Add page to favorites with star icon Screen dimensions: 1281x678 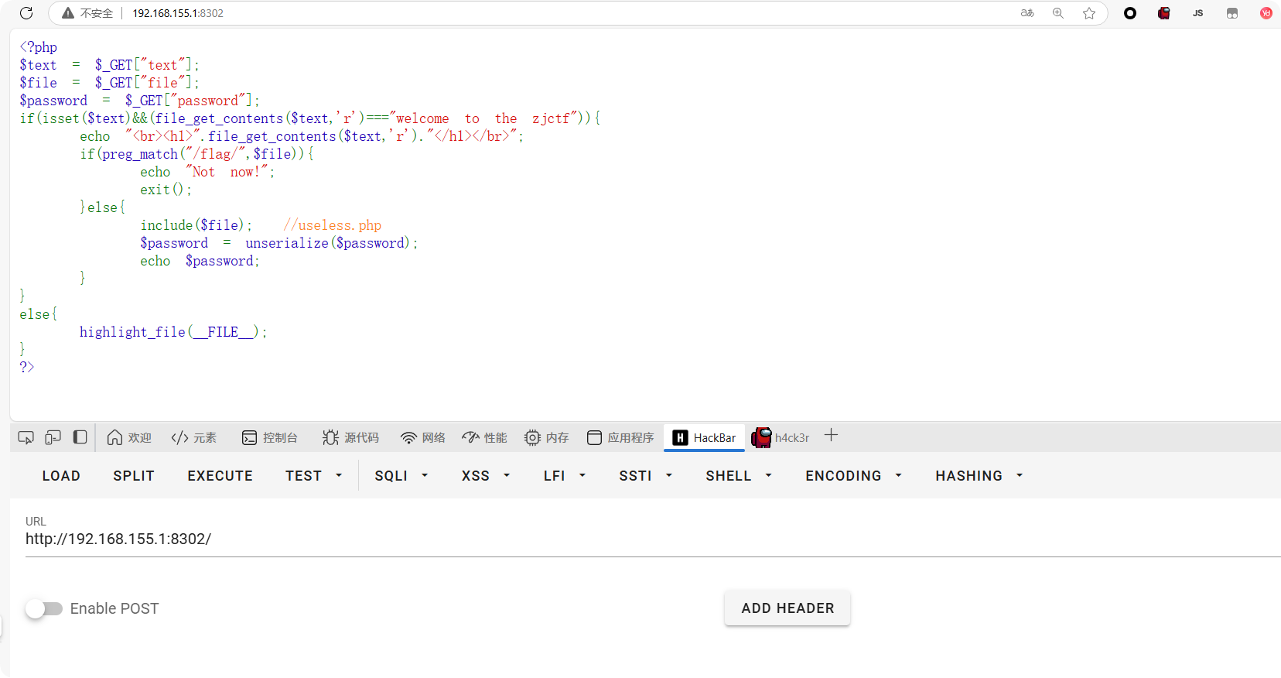click(x=1089, y=13)
